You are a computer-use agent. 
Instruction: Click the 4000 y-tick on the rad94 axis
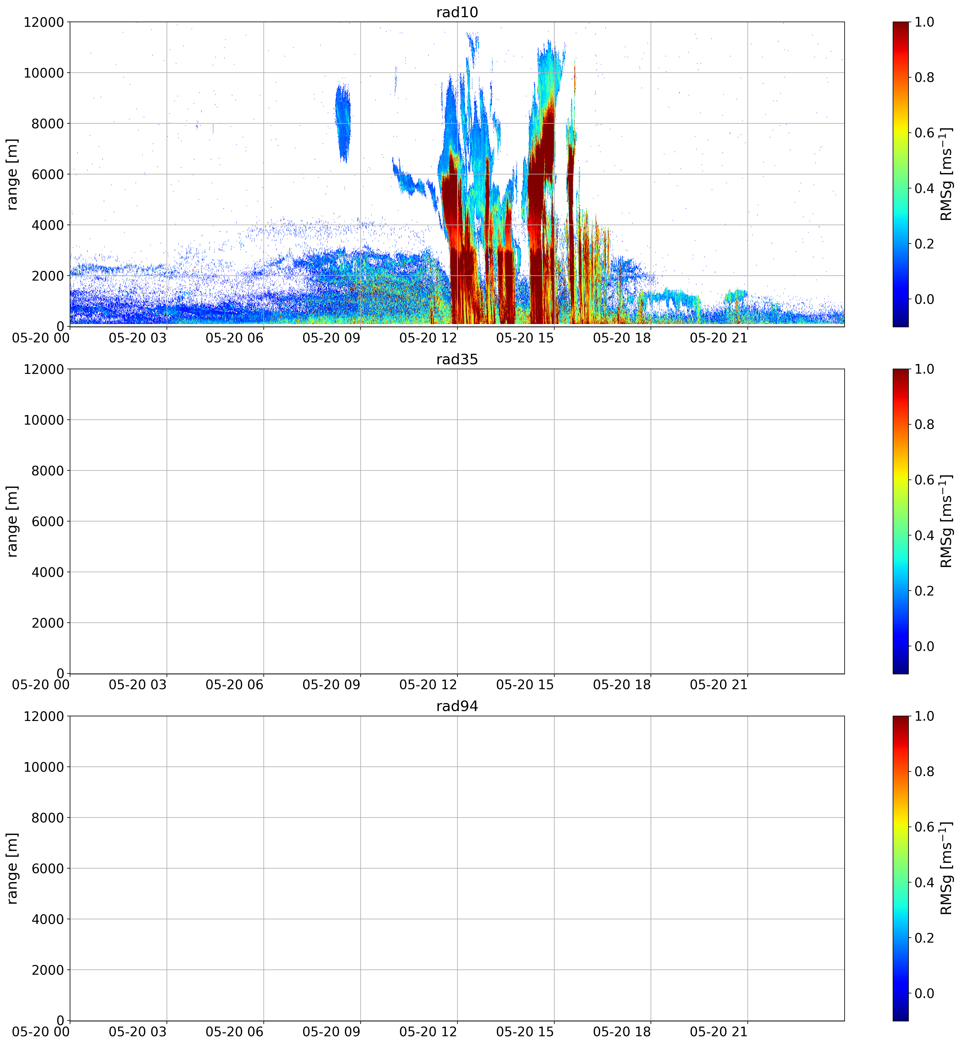coord(48,919)
